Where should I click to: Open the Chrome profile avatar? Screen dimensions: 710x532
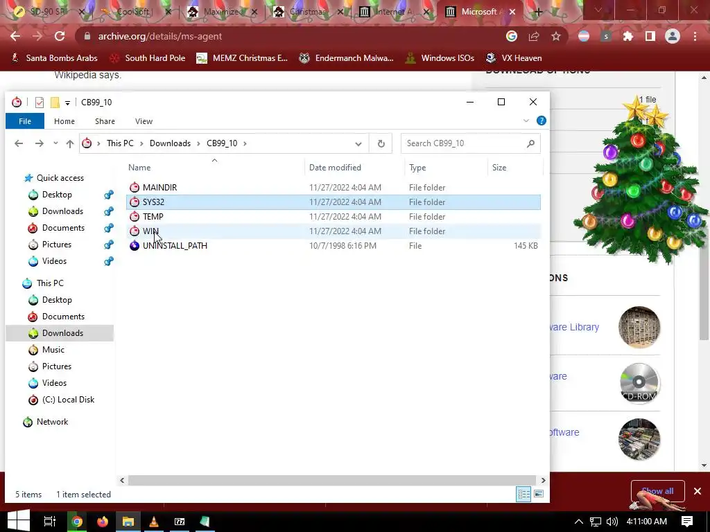point(673,36)
